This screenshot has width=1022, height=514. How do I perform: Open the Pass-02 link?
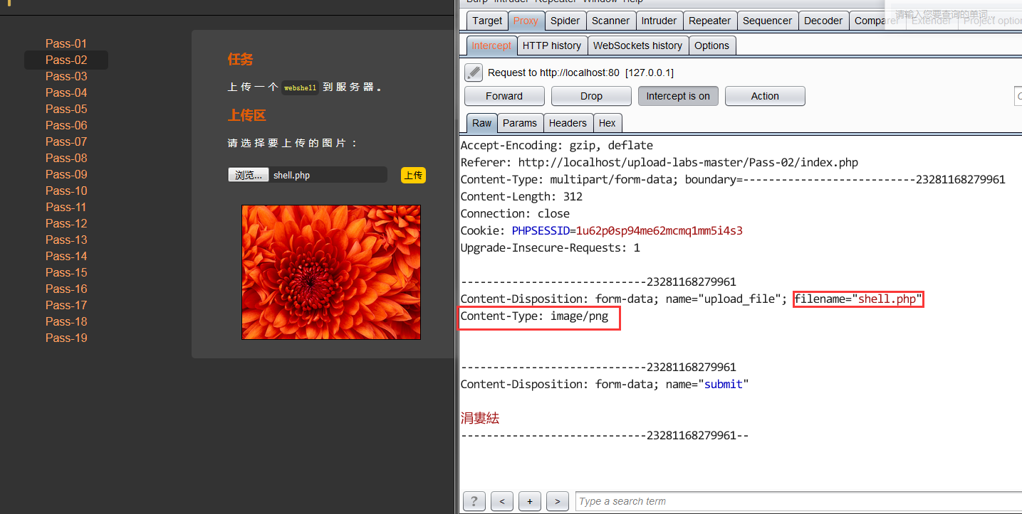pyautogui.click(x=66, y=60)
